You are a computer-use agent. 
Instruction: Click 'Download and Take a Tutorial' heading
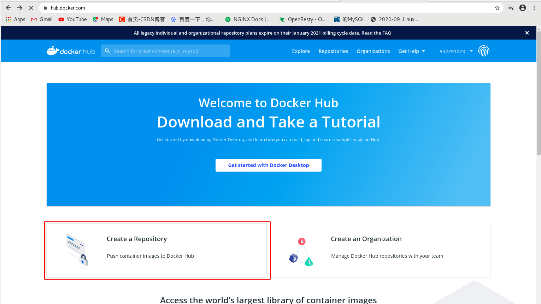[x=269, y=122]
